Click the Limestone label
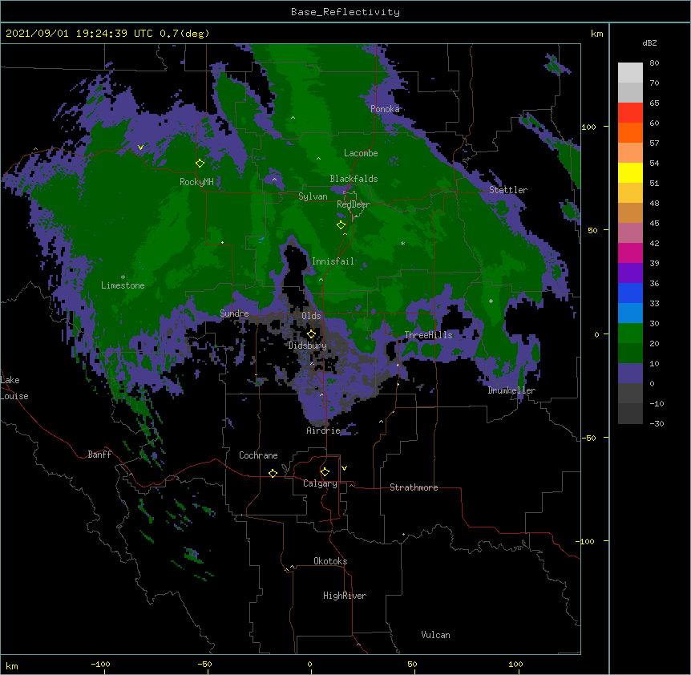691x675 pixels. click(123, 285)
